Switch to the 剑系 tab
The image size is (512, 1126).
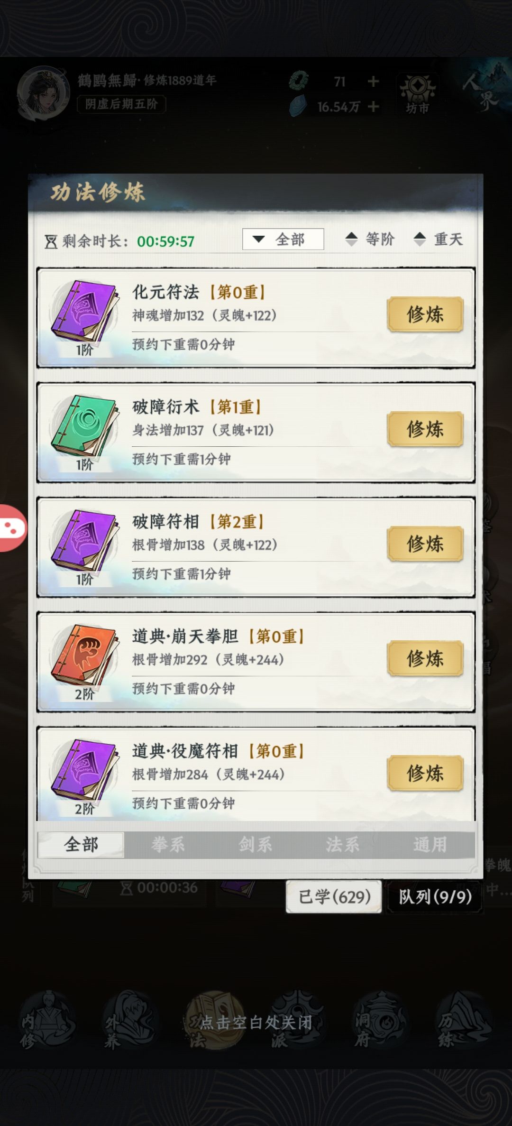(255, 845)
